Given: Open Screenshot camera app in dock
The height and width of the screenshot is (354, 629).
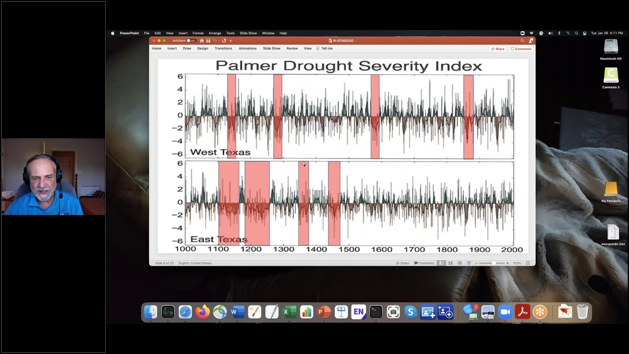Looking at the screenshot, I should pos(393,312).
